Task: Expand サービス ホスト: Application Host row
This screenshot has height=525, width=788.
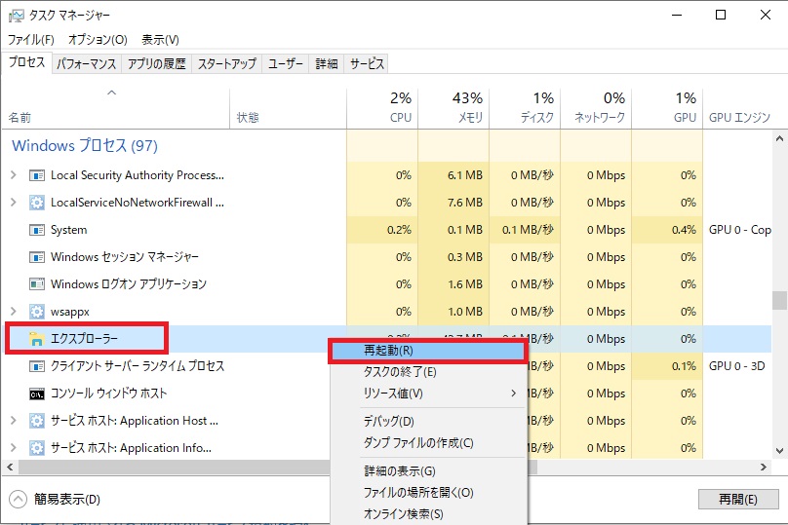Action: coord(14,421)
